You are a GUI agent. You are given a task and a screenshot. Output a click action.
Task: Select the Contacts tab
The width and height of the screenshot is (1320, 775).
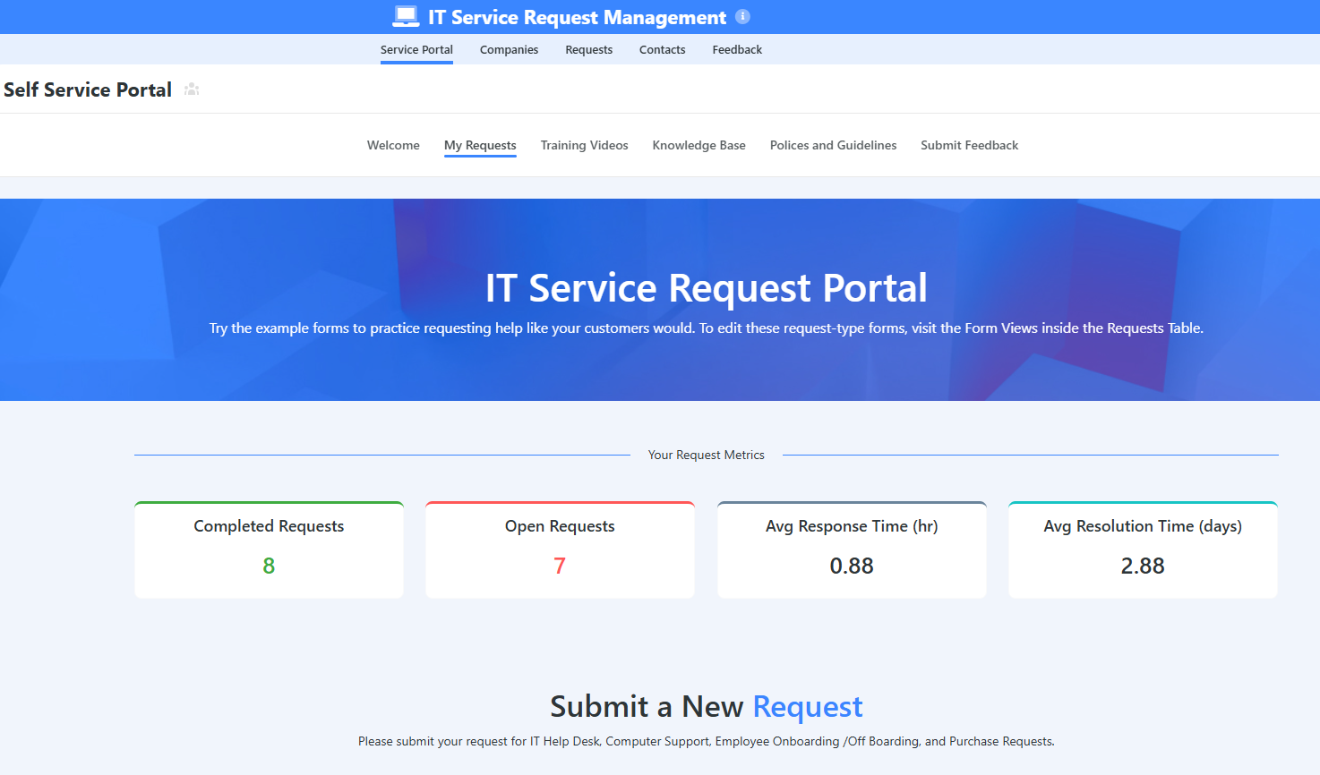[x=662, y=50]
